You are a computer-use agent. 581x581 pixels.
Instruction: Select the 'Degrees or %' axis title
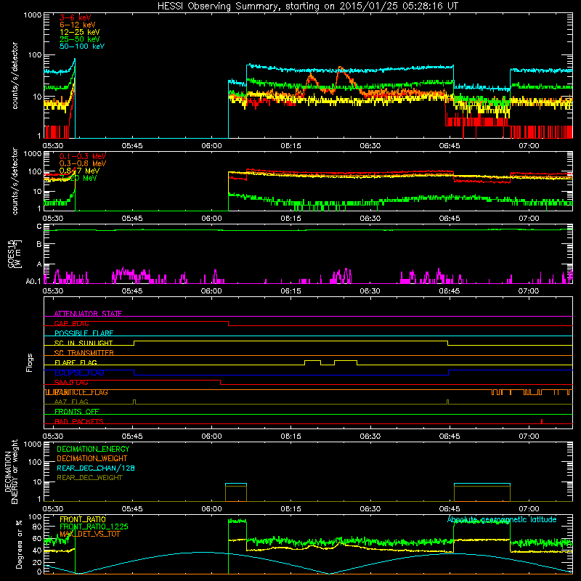(x=19, y=545)
